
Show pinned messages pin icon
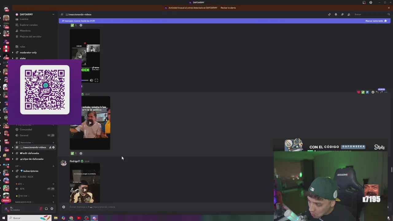(x=342, y=14)
